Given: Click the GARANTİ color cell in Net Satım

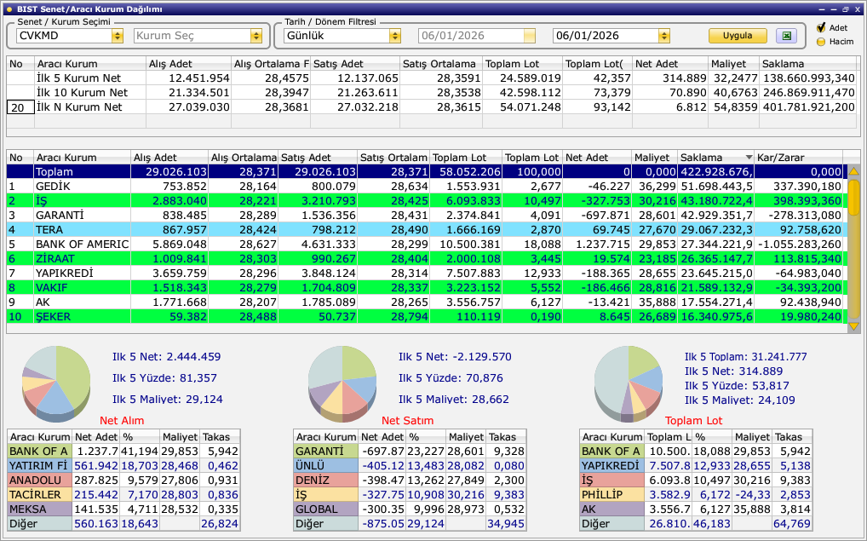Looking at the screenshot, I should (325, 452).
